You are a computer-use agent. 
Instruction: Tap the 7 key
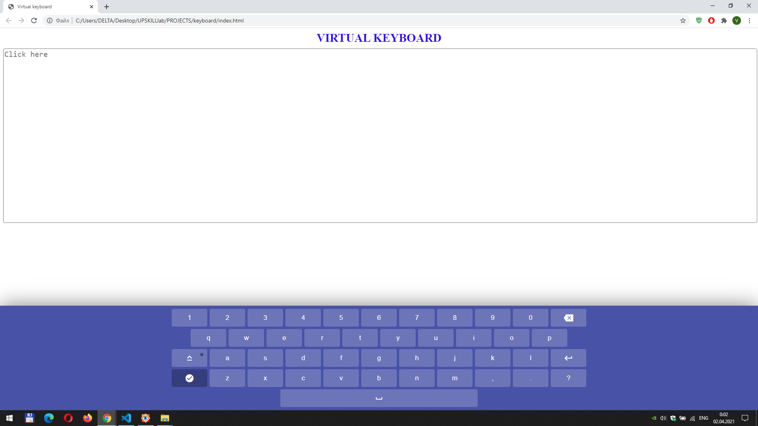pos(417,318)
